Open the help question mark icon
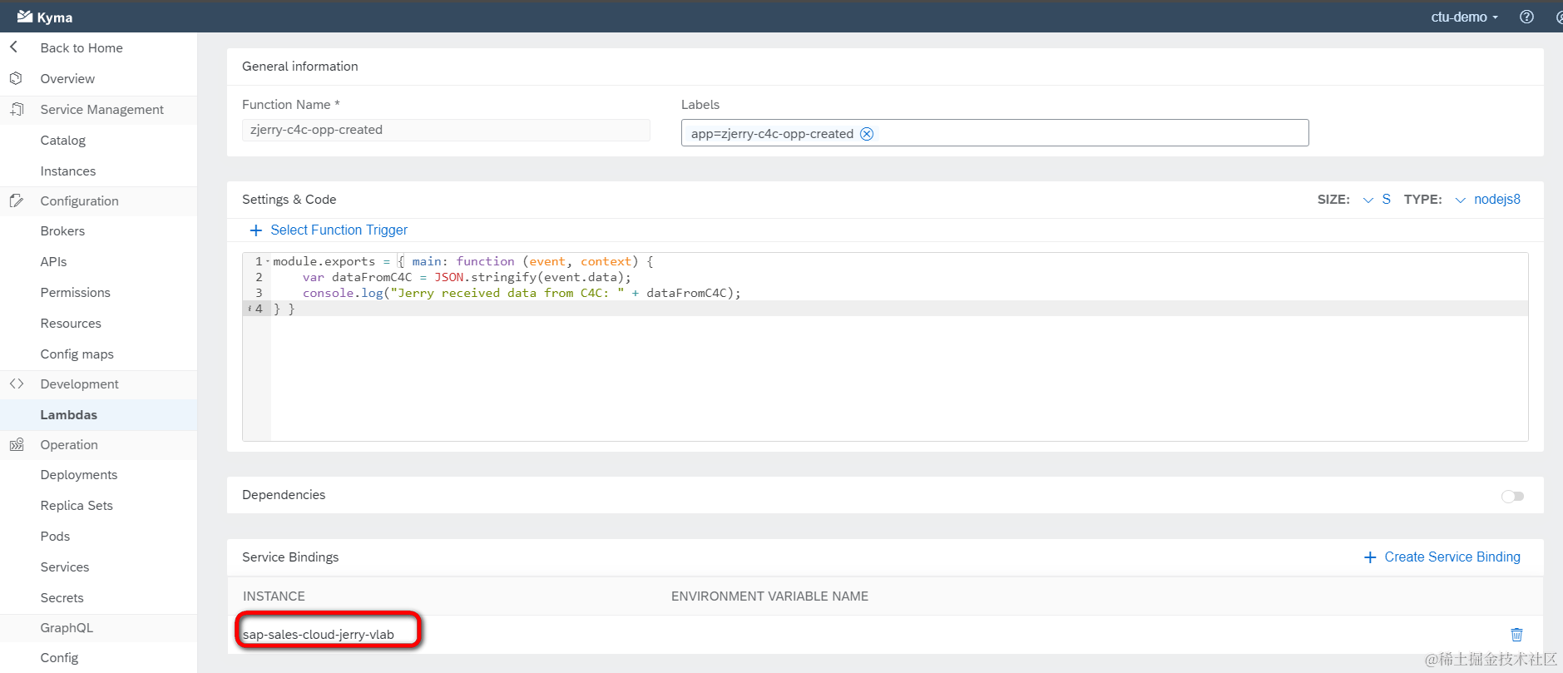This screenshot has width=1563, height=673. click(1526, 17)
